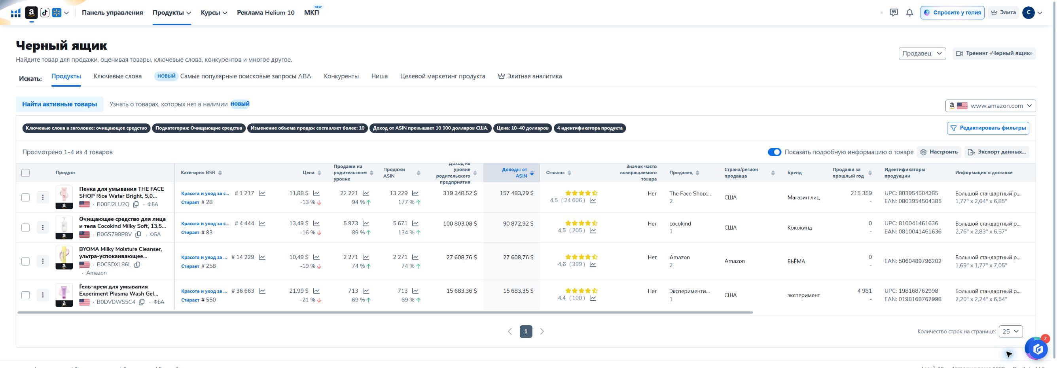Open row actions menu for Cocokind Milky Soft
The image size is (1057, 368).
[43, 228]
